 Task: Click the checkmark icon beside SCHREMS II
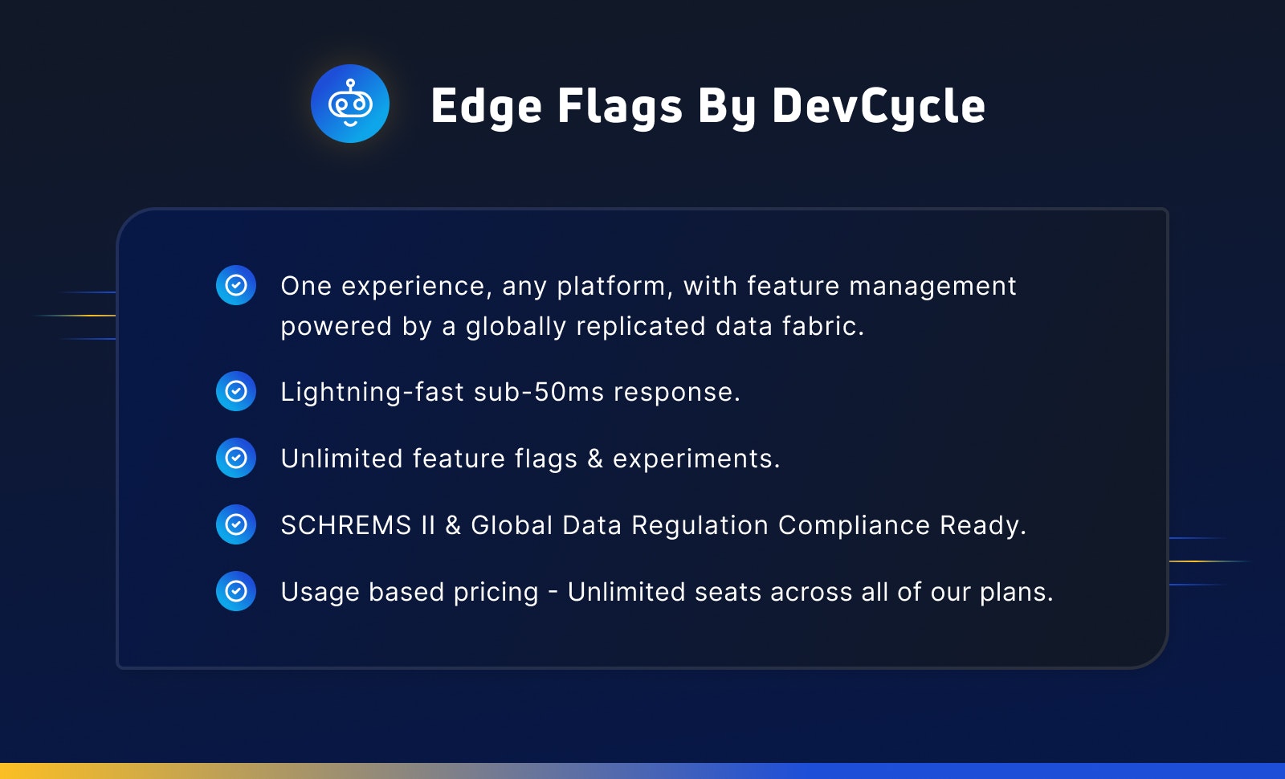(x=236, y=524)
